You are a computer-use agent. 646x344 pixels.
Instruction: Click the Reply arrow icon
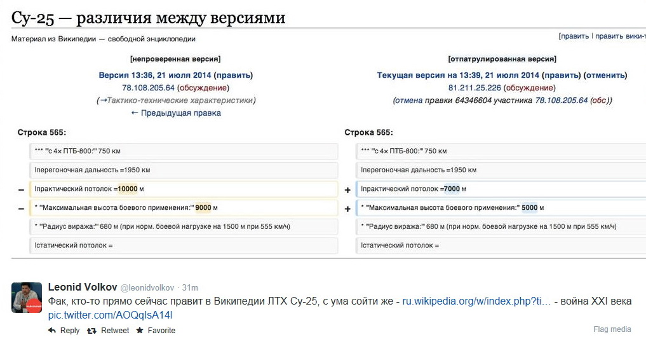tap(52, 331)
